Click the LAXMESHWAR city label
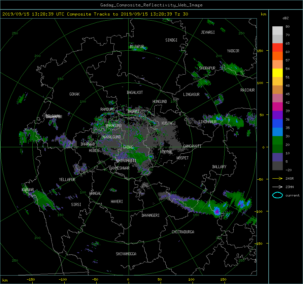The height and width of the screenshot is (284, 303). tap(119, 168)
